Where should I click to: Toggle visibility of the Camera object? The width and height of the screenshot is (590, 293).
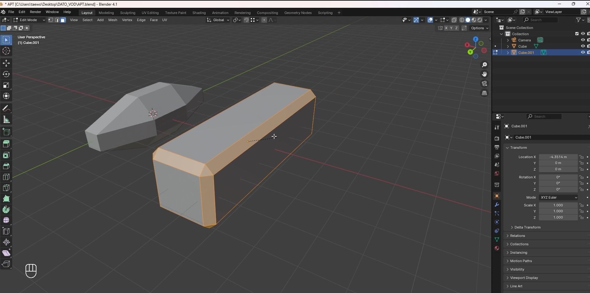pos(583,40)
